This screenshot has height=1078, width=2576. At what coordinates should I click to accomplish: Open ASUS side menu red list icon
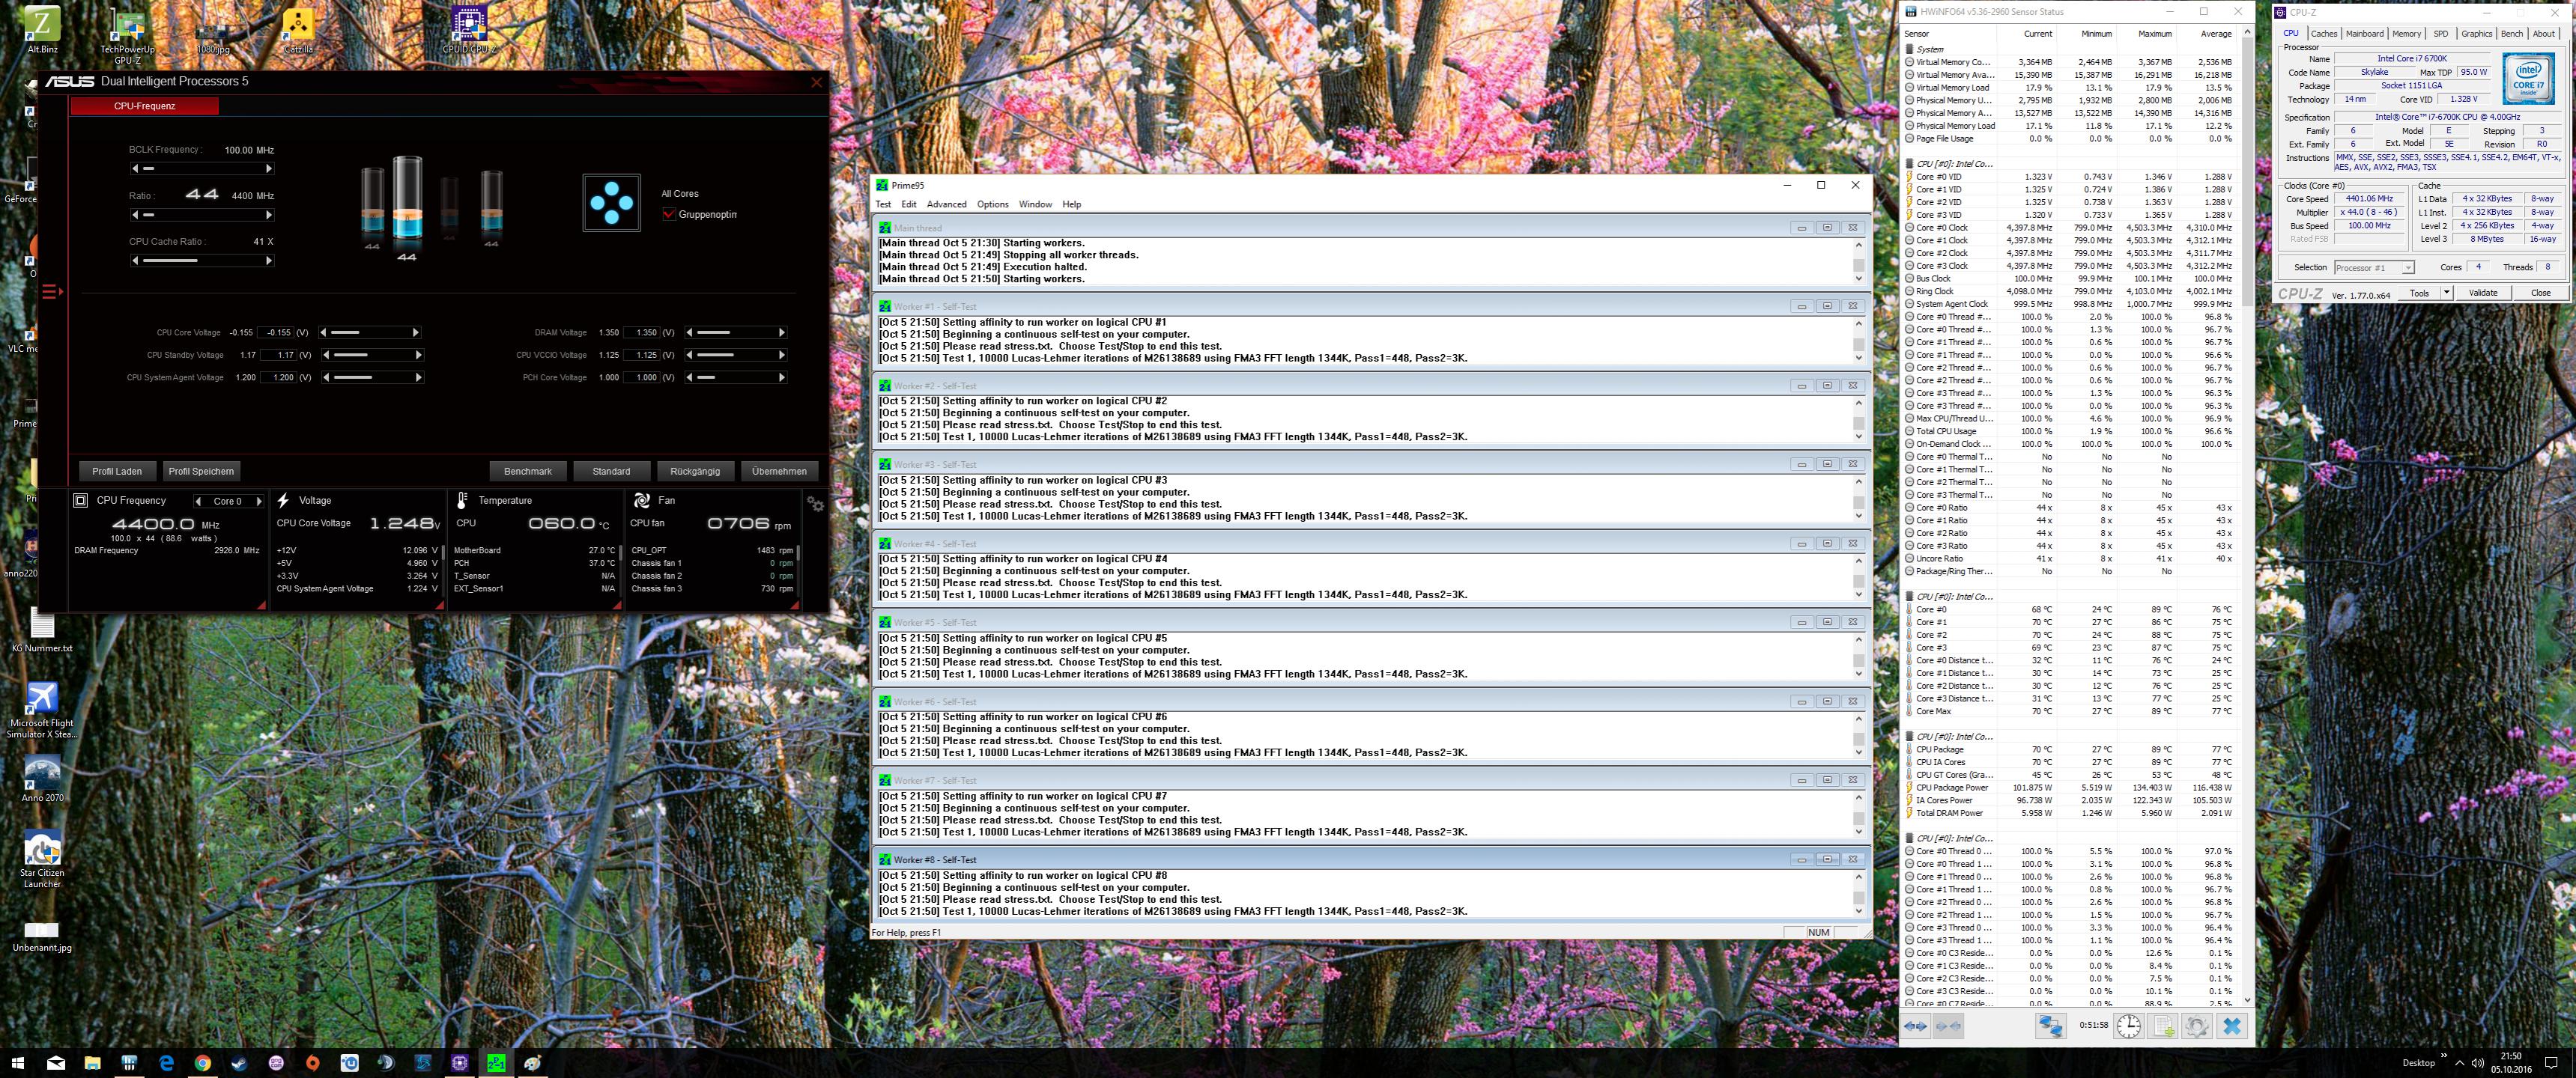[x=52, y=292]
